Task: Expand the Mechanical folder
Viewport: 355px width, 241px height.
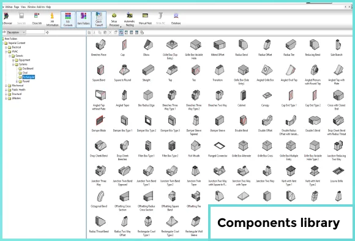Action: click(6, 86)
